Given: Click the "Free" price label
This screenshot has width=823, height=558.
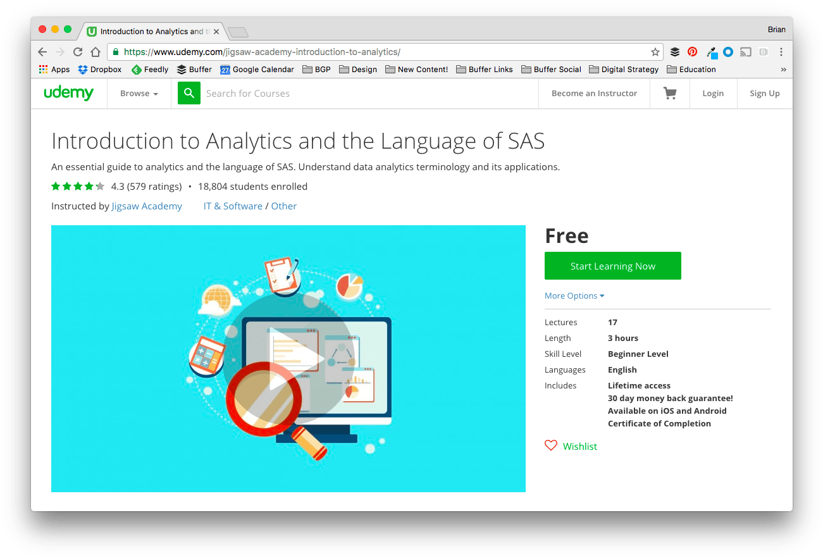Looking at the screenshot, I should [567, 235].
